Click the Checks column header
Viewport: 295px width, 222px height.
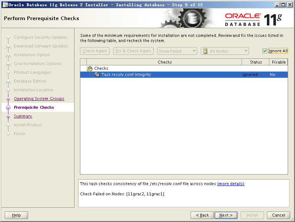(x=165, y=62)
